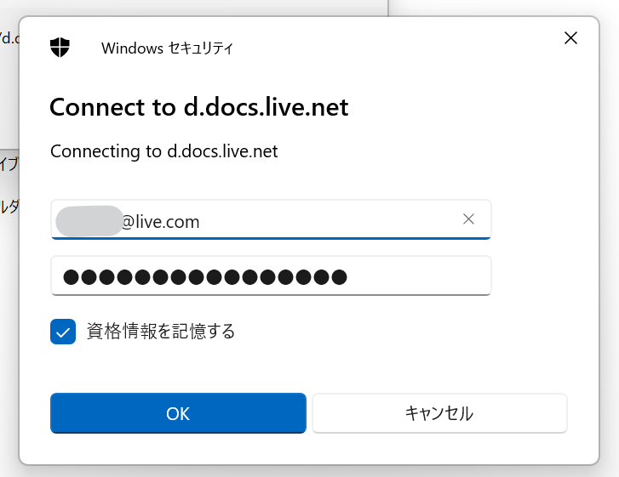
Task: Click the "Connecting to d.docs.live.net" message
Action: [163, 151]
